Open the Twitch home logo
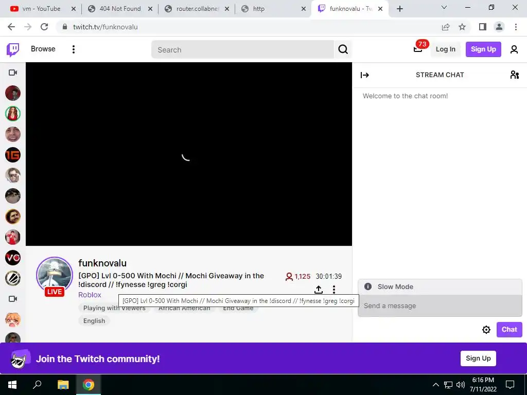The height and width of the screenshot is (395, 527). [x=13, y=50]
